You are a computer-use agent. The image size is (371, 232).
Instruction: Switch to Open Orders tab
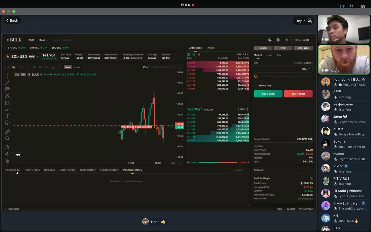click(32, 170)
